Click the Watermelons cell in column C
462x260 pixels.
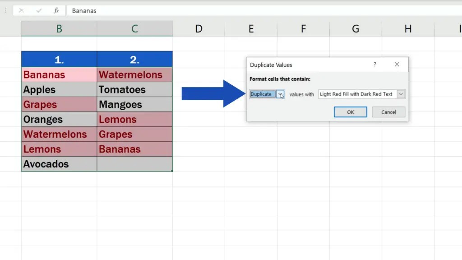134,74
